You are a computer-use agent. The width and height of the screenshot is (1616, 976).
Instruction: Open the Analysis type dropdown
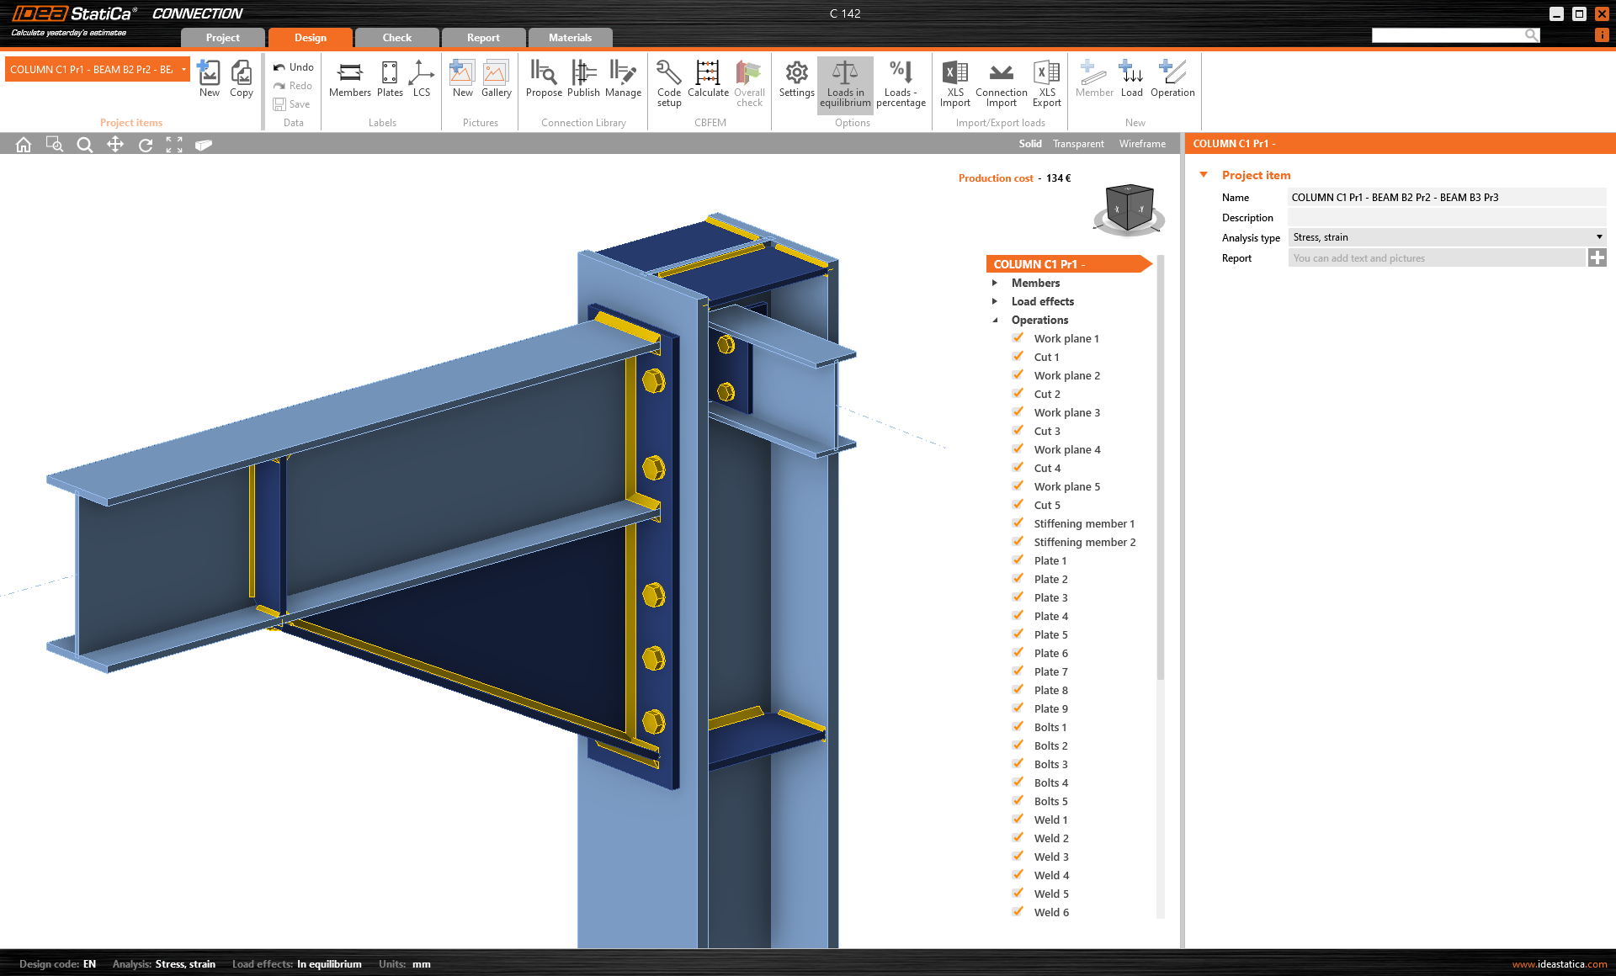point(1598,237)
